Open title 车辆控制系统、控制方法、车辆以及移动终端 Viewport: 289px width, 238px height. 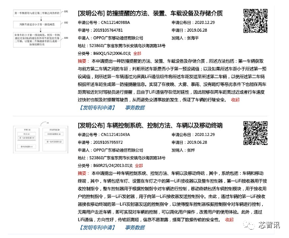[164, 125]
